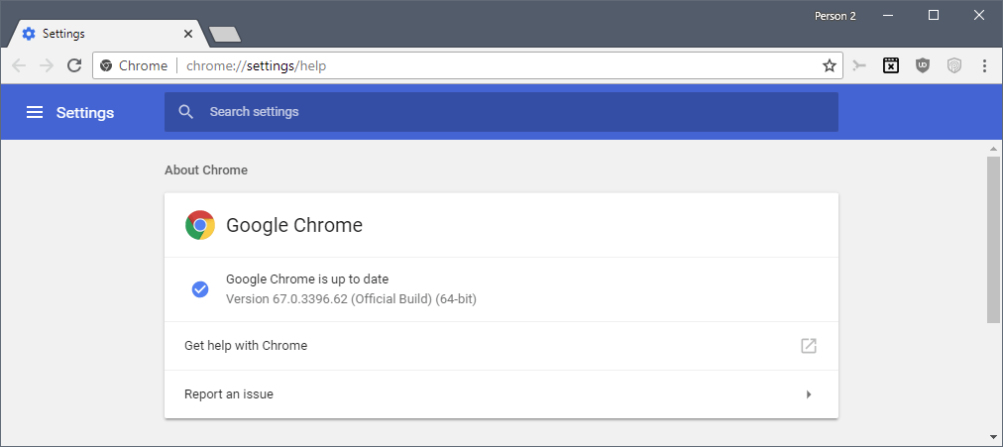Click the Google Chrome logo
This screenshot has width=1003, height=447.
pyautogui.click(x=200, y=225)
